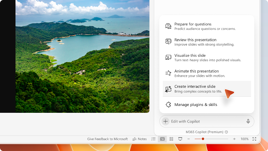
Task: Click the Prepare for questions chat bubble icon
Action: click(x=168, y=26)
